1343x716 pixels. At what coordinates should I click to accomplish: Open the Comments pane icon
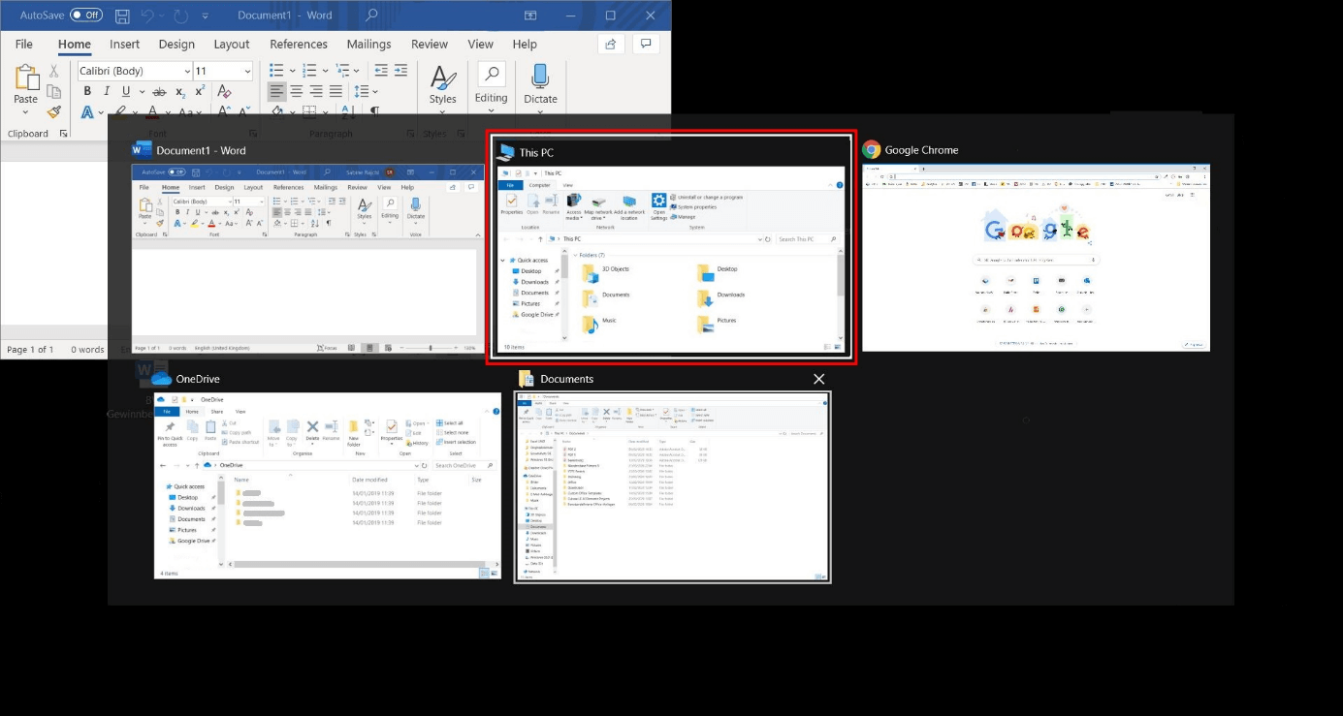(646, 44)
